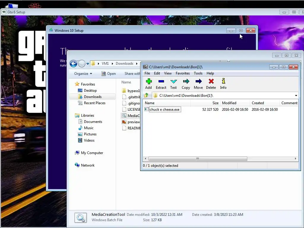The width and height of the screenshot is (304, 228).
Task: Extract files with the Extract tool
Action: click(161, 84)
